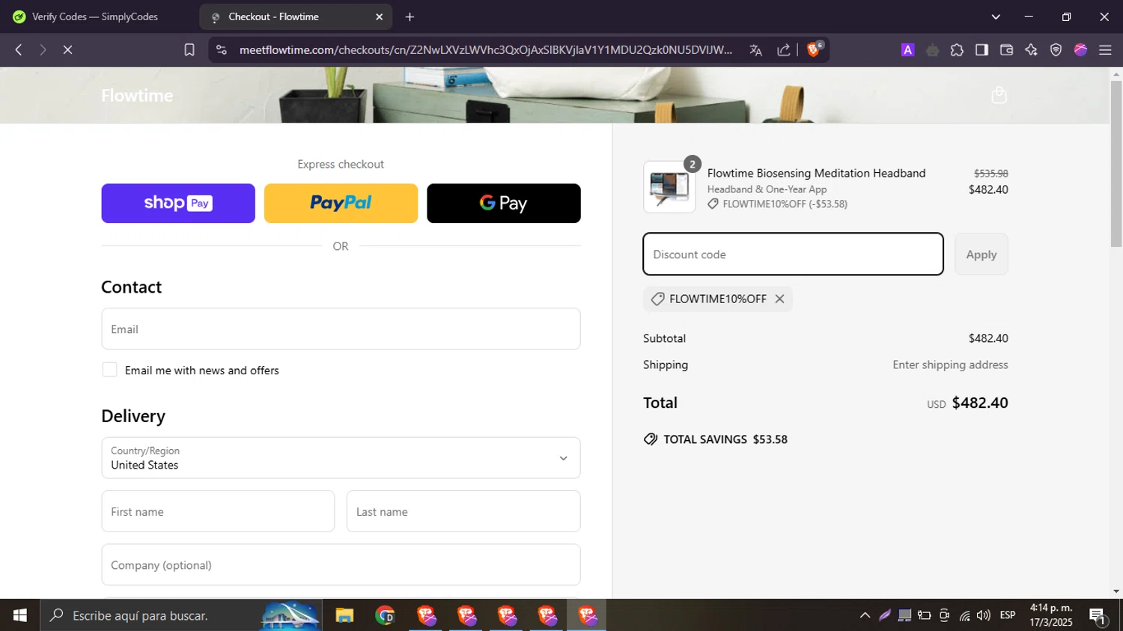Close the Checkout - Flowtime tab

tap(379, 16)
